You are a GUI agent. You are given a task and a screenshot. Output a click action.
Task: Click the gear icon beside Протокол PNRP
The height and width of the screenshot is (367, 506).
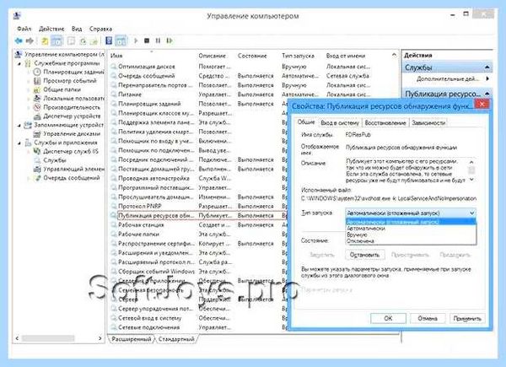[114, 206]
